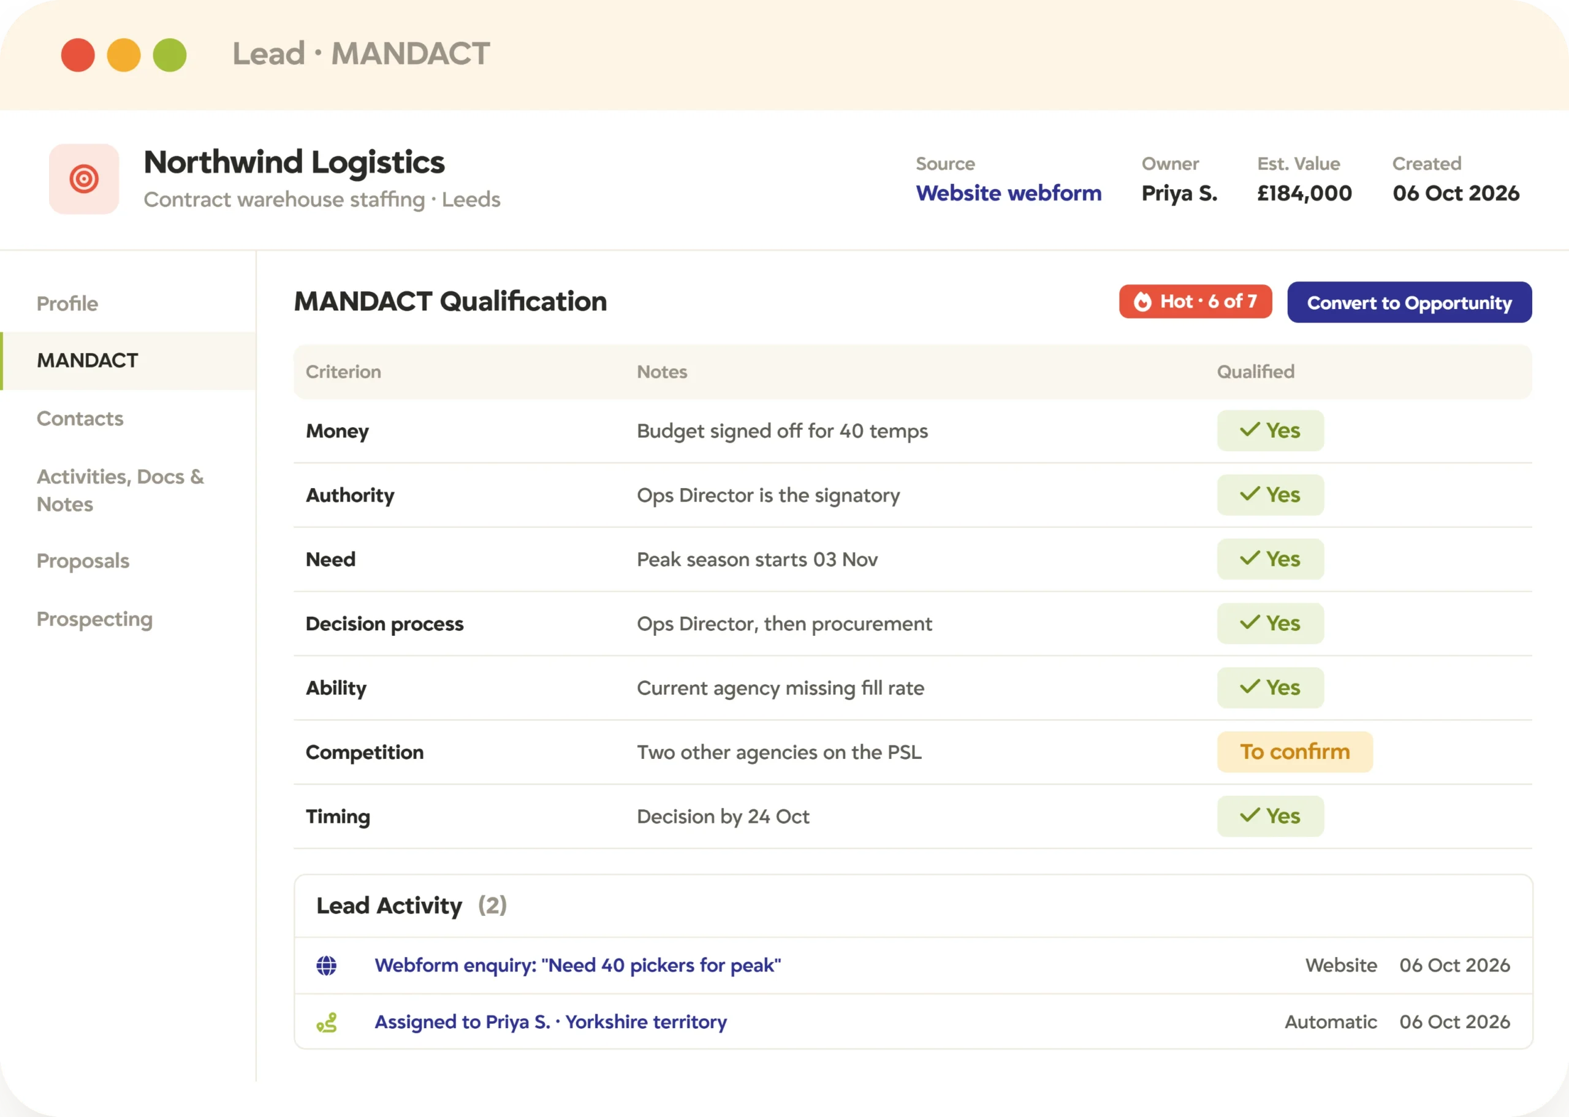1569x1117 pixels.
Task: Click the Lead Activity heading
Action: pyautogui.click(x=389, y=905)
